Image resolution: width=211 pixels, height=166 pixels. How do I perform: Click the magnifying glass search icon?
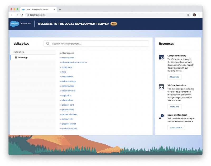click(48, 44)
